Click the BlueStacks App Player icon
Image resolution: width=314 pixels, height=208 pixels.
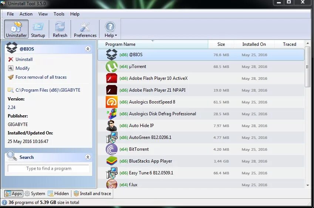[112, 161]
